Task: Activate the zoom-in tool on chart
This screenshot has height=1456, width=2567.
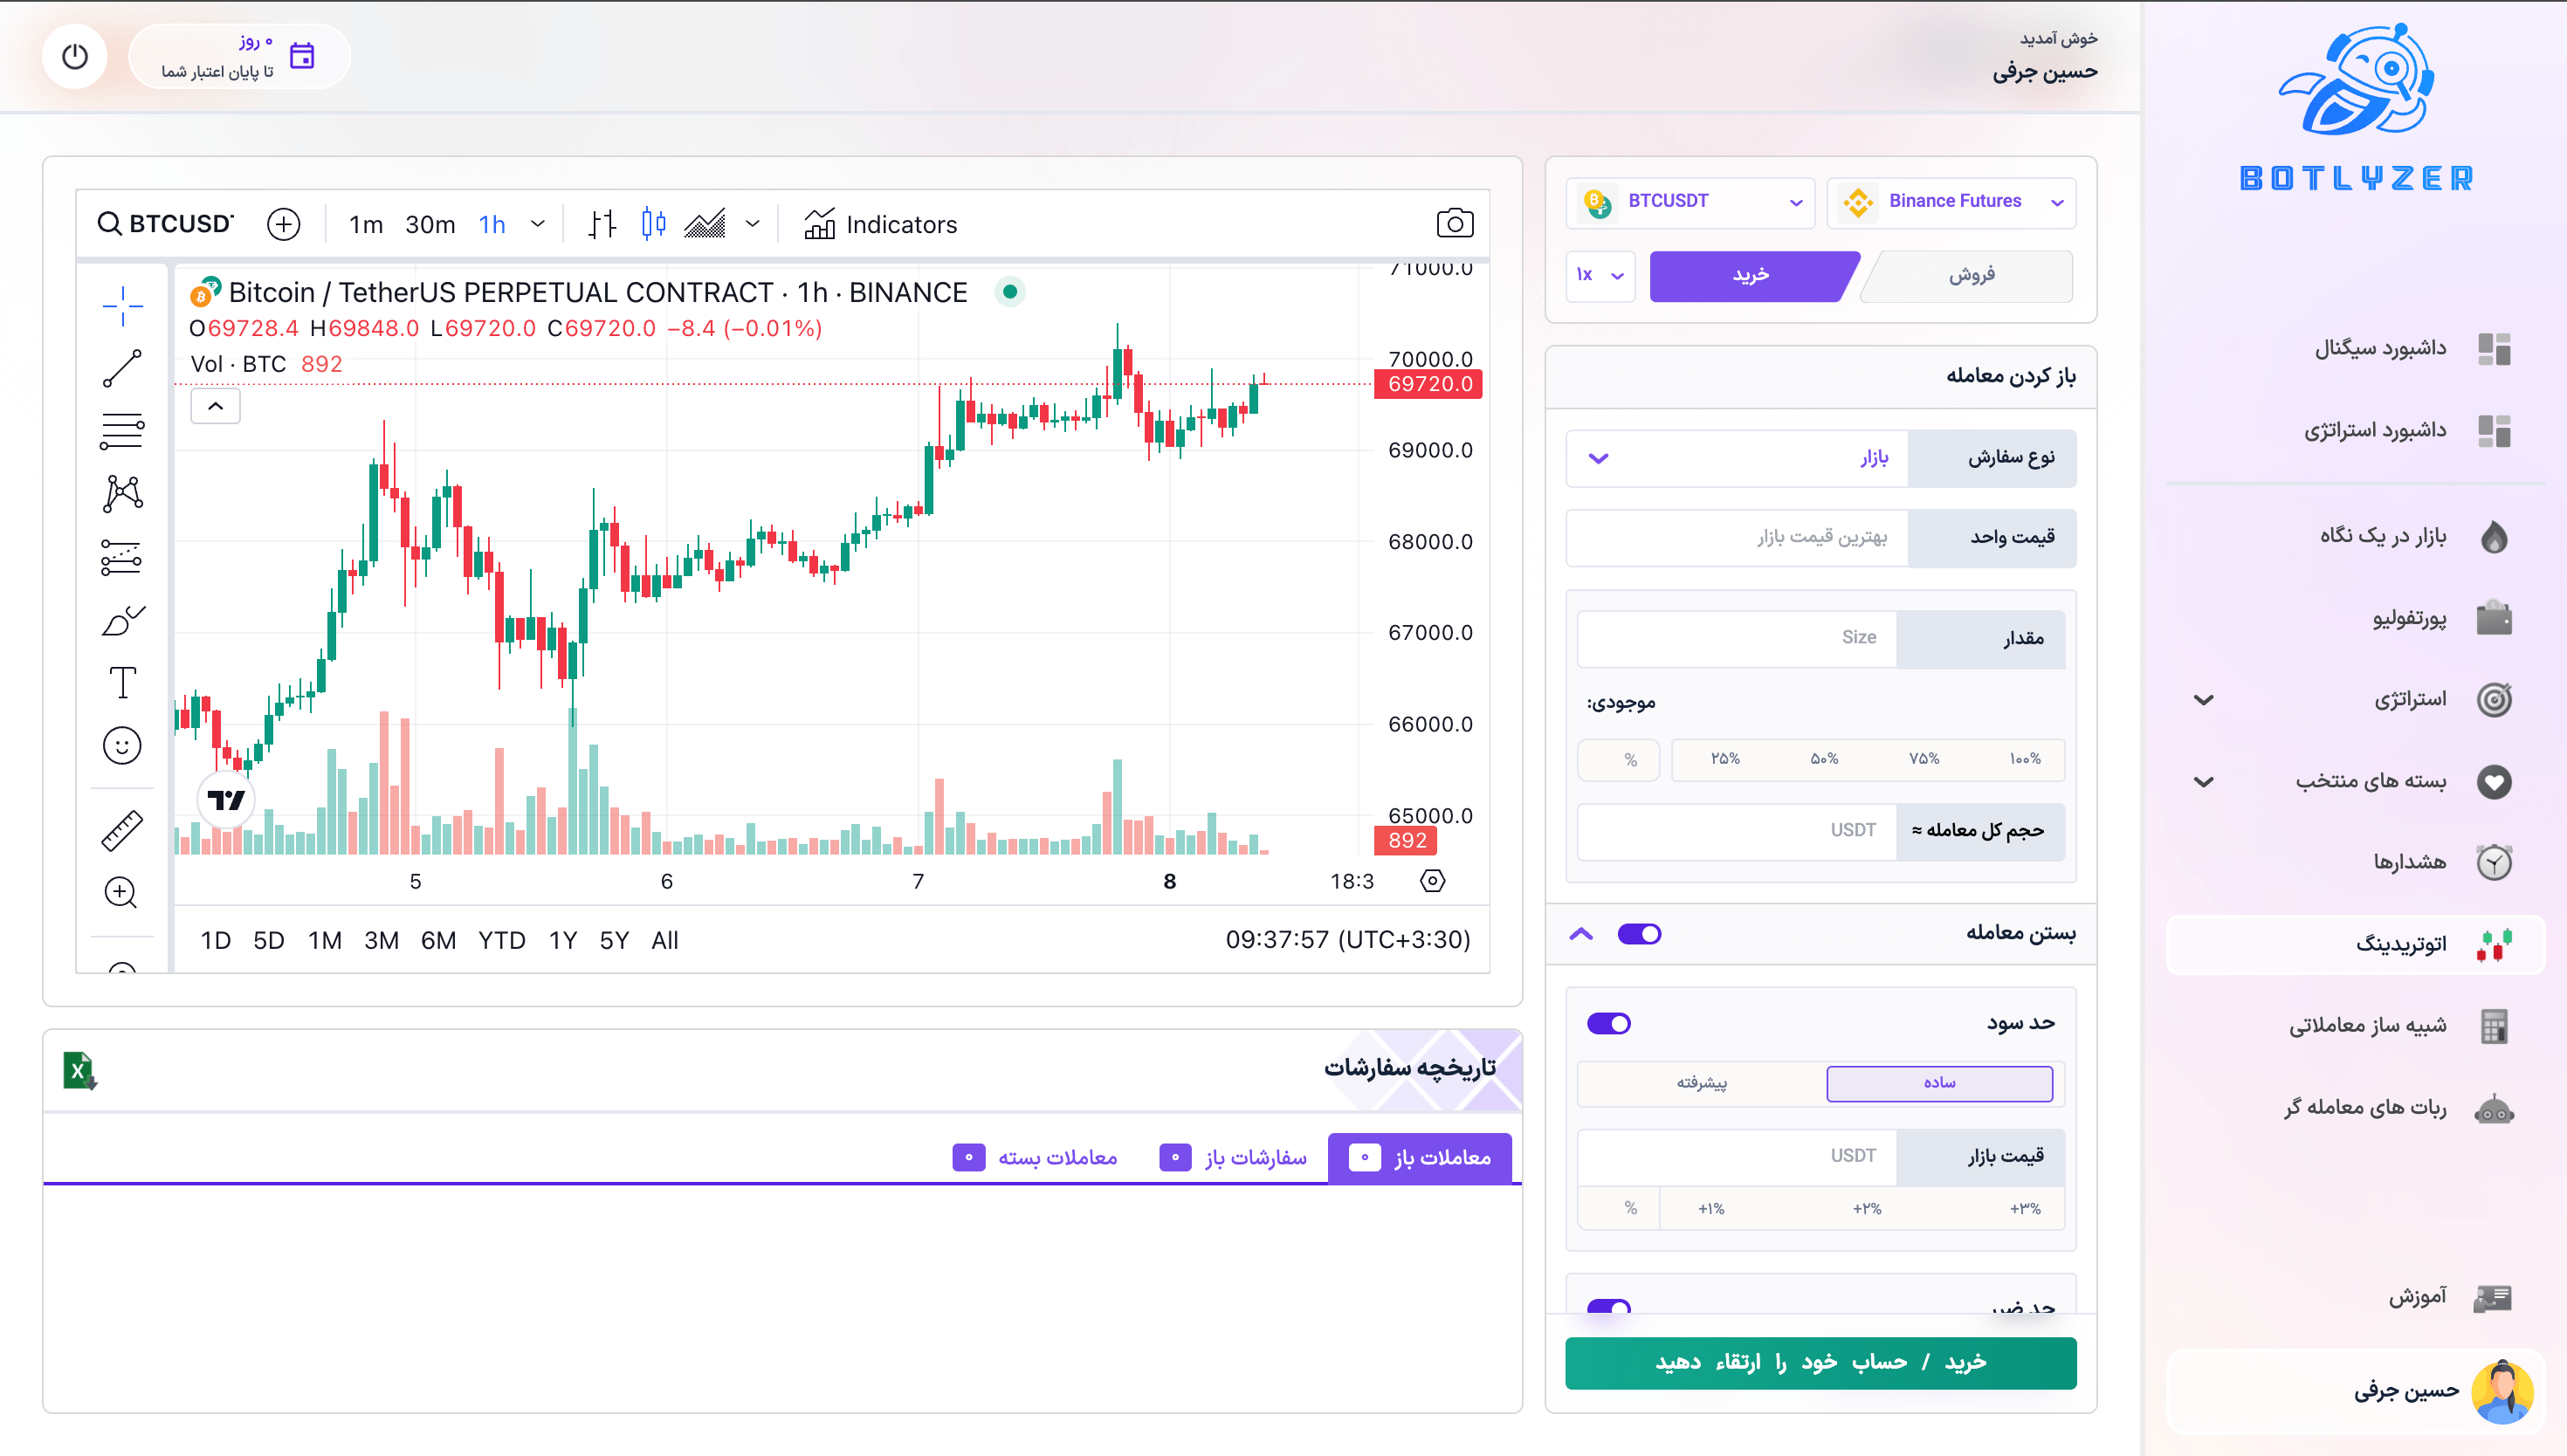Action: pos(122,892)
